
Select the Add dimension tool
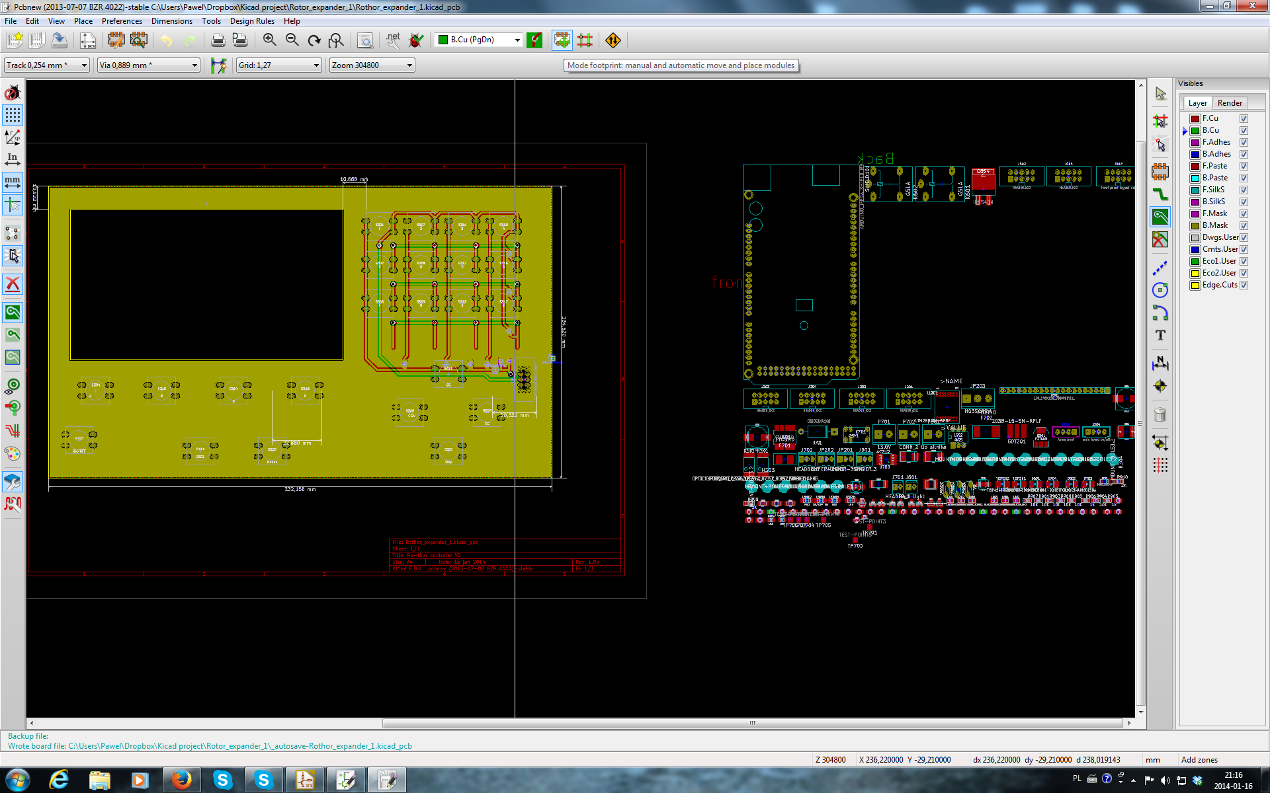click(x=1160, y=363)
